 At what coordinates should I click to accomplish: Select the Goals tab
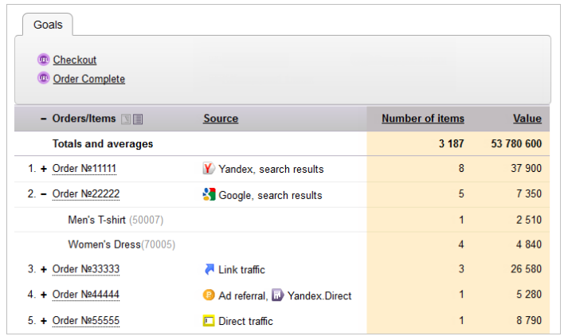pyautogui.click(x=48, y=25)
